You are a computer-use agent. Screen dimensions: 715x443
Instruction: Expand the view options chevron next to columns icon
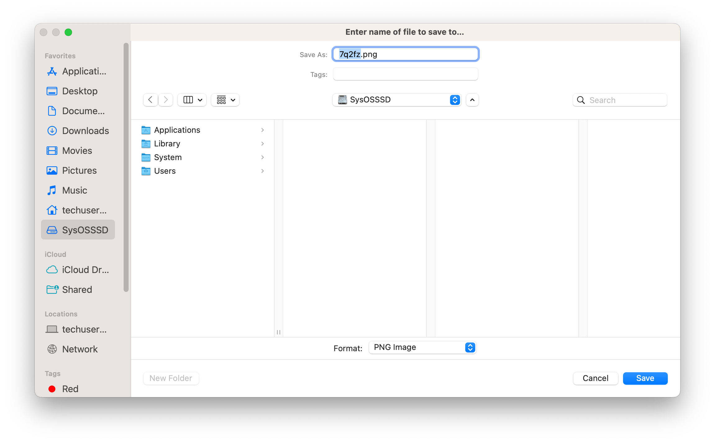200,100
